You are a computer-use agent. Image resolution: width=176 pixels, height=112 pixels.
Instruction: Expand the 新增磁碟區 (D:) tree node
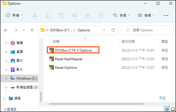pyautogui.click(x=6, y=87)
